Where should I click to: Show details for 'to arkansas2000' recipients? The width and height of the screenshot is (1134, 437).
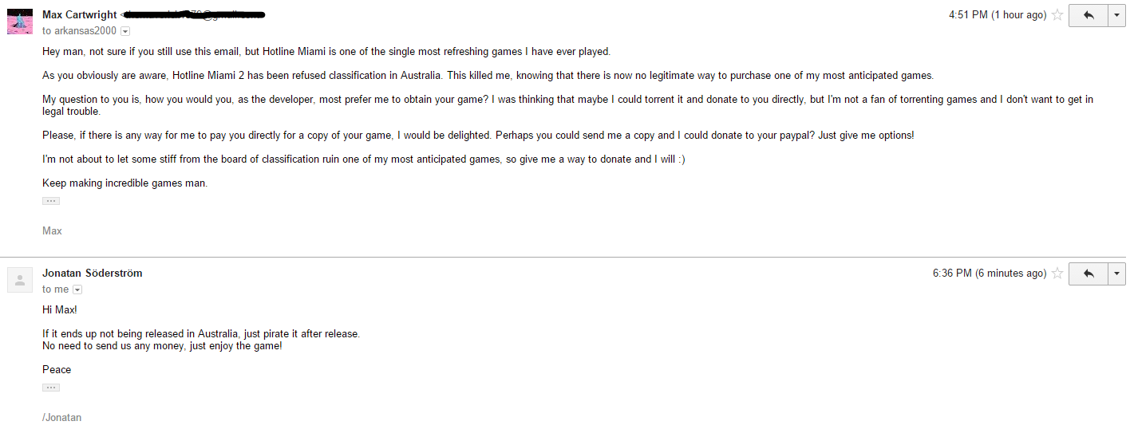pyautogui.click(x=125, y=31)
